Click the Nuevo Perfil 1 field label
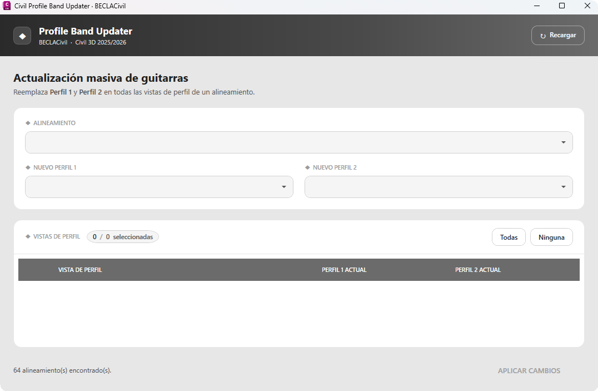This screenshot has height=391, width=598. (55, 167)
